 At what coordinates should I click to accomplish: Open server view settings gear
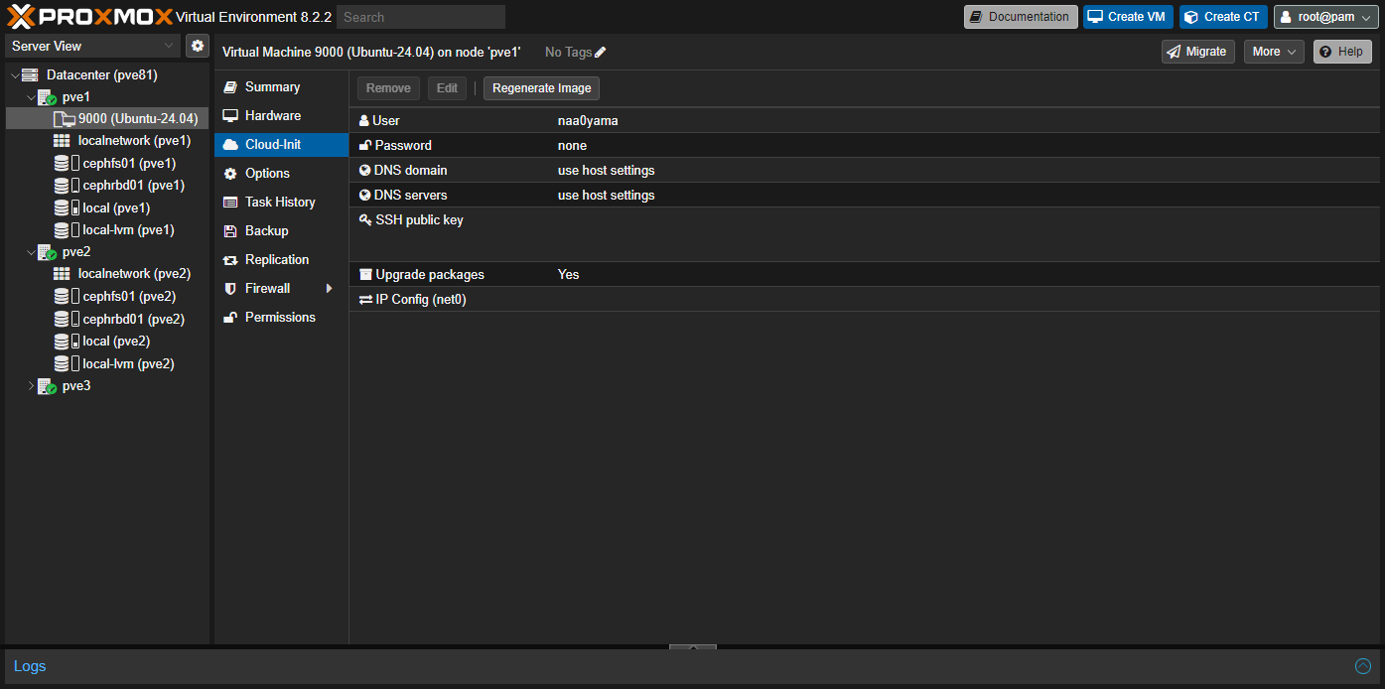(198, 46)
